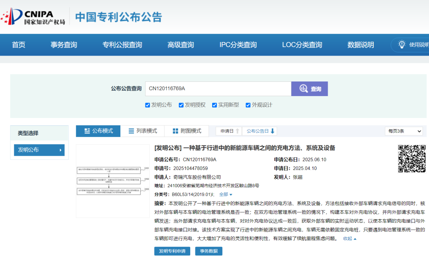Click the arrow icon on 发明公布 sidebar item
429x257 pixels.
pos(60,150)
